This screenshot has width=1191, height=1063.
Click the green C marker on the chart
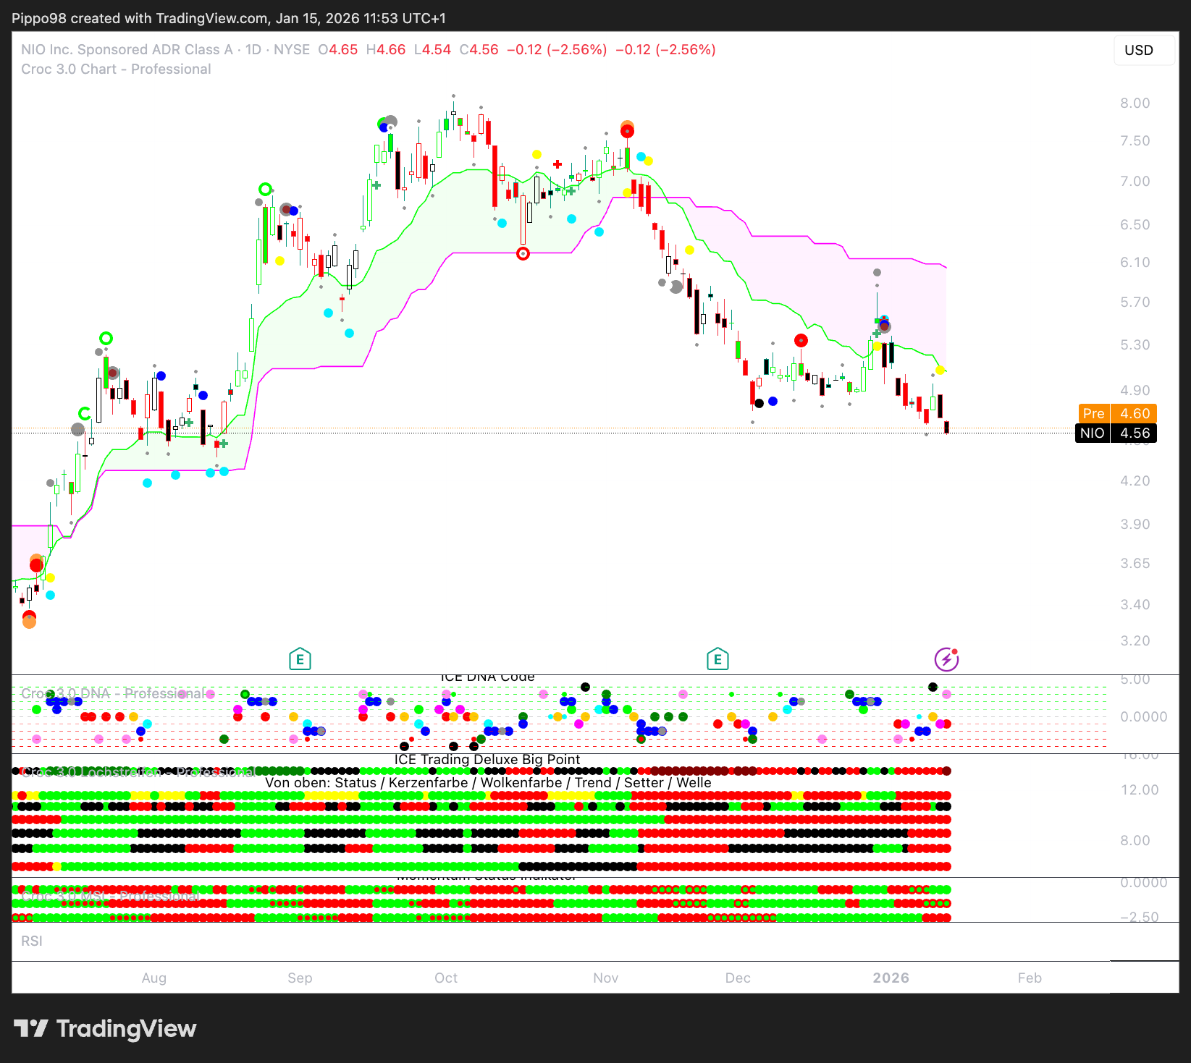point(84,414)
